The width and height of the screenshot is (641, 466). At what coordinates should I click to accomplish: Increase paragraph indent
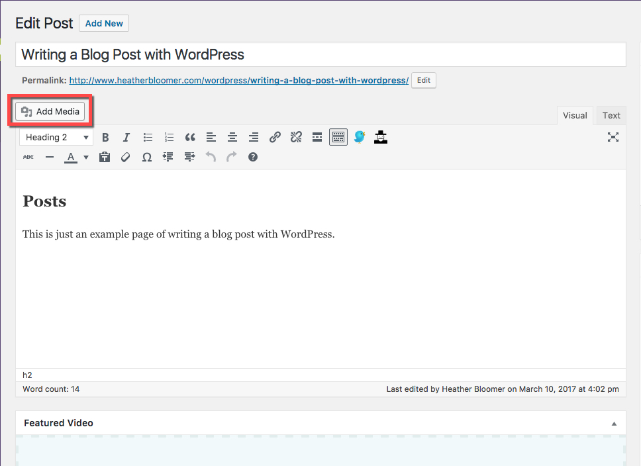pos(189,157)
